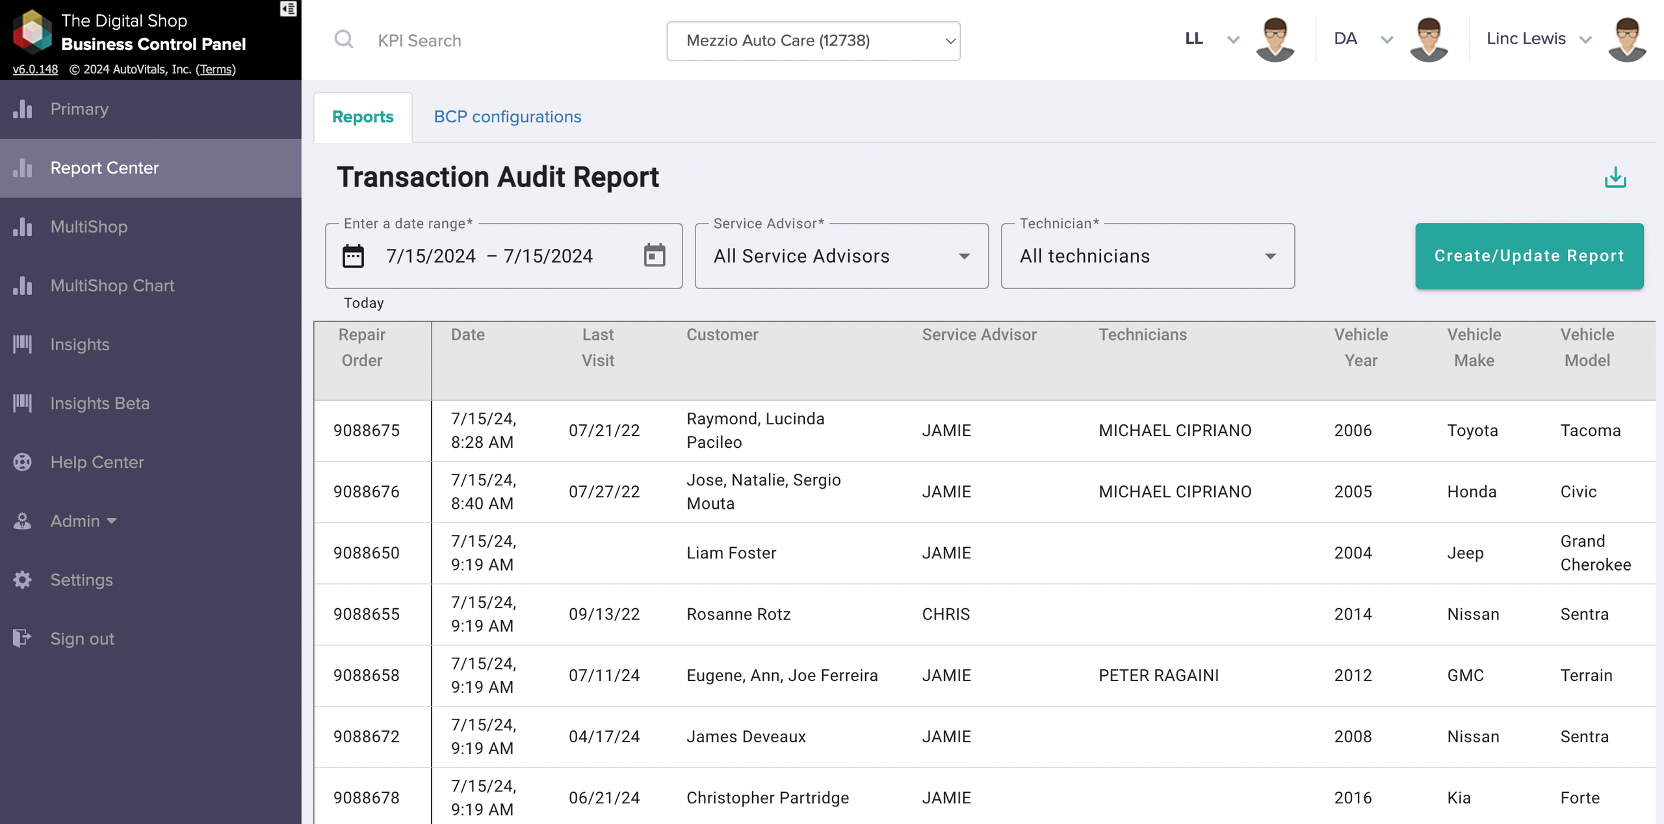Click customer Christopher Partridge
1664x824 pixels.
point(768,798)
